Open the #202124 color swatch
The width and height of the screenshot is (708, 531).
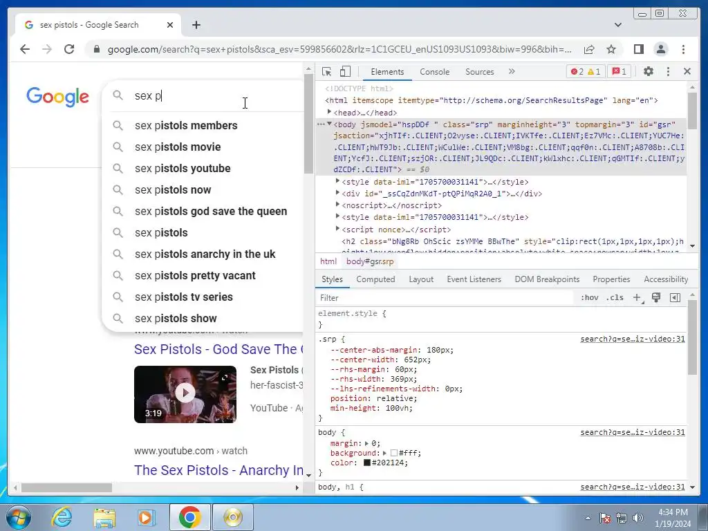tap(367, 463)
